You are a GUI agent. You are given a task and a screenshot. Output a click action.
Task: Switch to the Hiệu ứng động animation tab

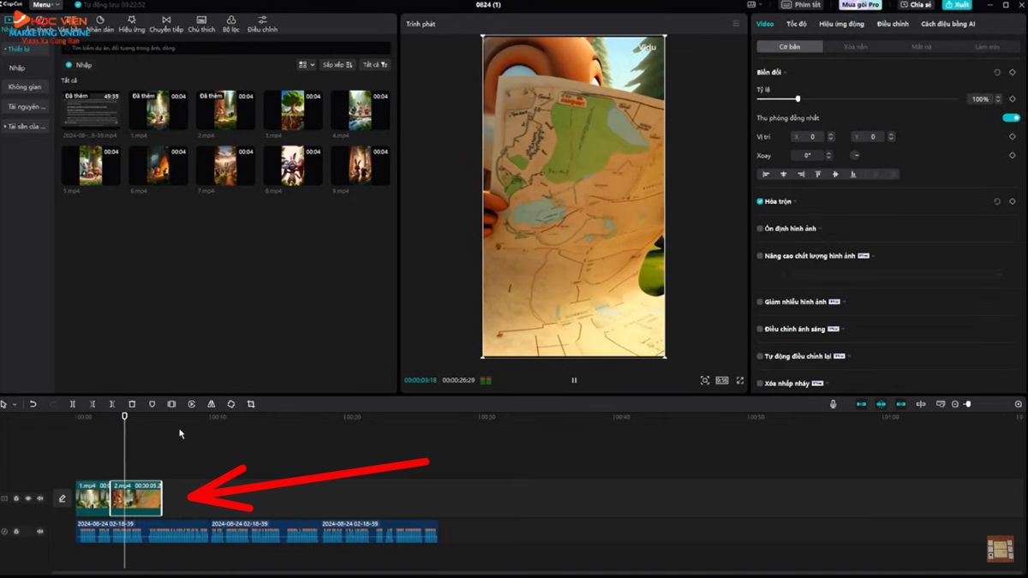click(x=841, y=24)
